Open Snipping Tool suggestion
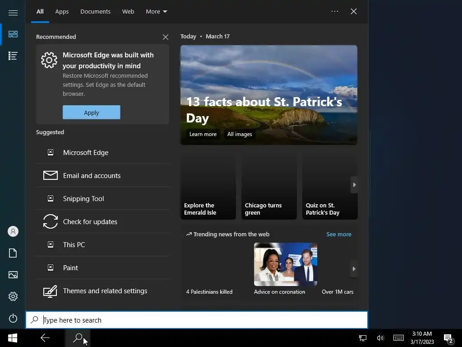Image resolution: width=462 pixels, height=347 pixels. pos(103,199)
